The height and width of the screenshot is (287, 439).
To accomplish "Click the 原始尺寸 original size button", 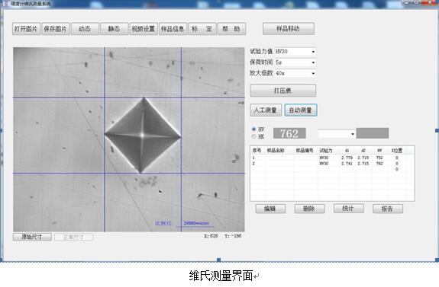I will (x=32, y=237).
